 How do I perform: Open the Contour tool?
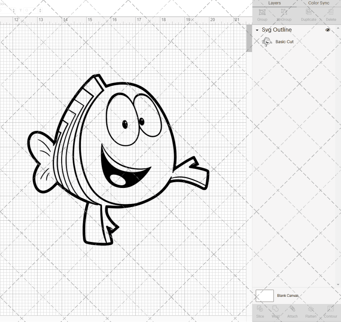330,311
